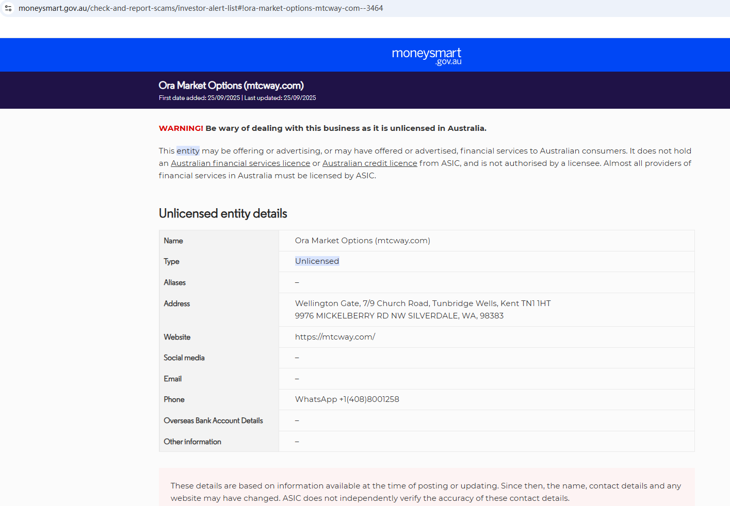Click the pink disclaimer notice box
The image size is (730, 506).
point(427,487)
